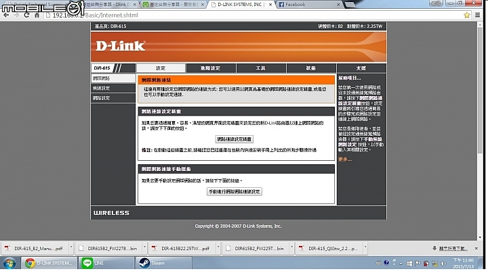
Task: Click the taskbar clock showing 11:40
Action: [x=463, y=263]
